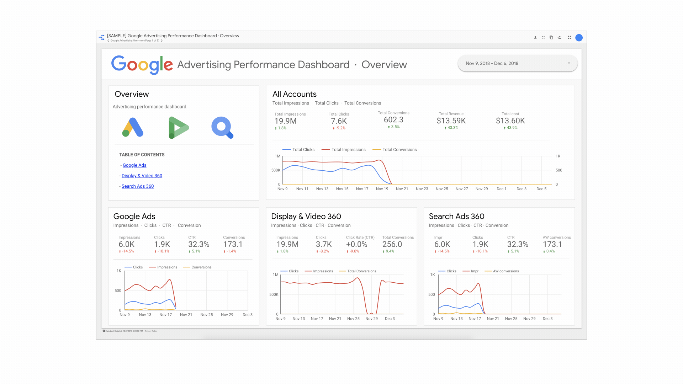Select the Total Conversions 602.3 scorecard
The image size is (683, 384).
(x=393, y=120)
